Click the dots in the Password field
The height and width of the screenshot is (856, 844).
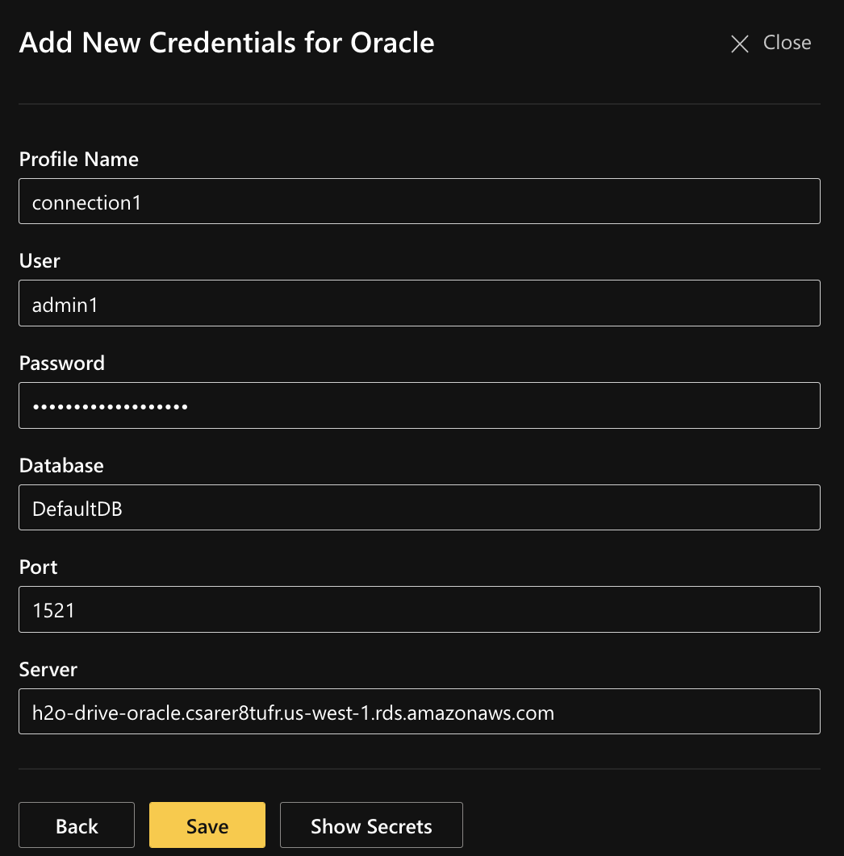tap(109, 405)
